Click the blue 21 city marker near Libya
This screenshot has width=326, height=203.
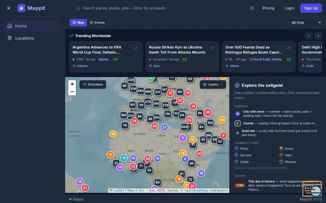point(165,127)
